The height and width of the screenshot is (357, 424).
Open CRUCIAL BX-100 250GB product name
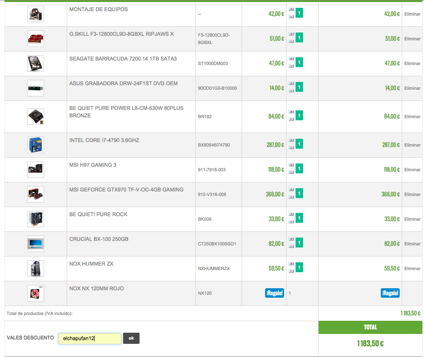pyautogui.click(x=99, y=239)
